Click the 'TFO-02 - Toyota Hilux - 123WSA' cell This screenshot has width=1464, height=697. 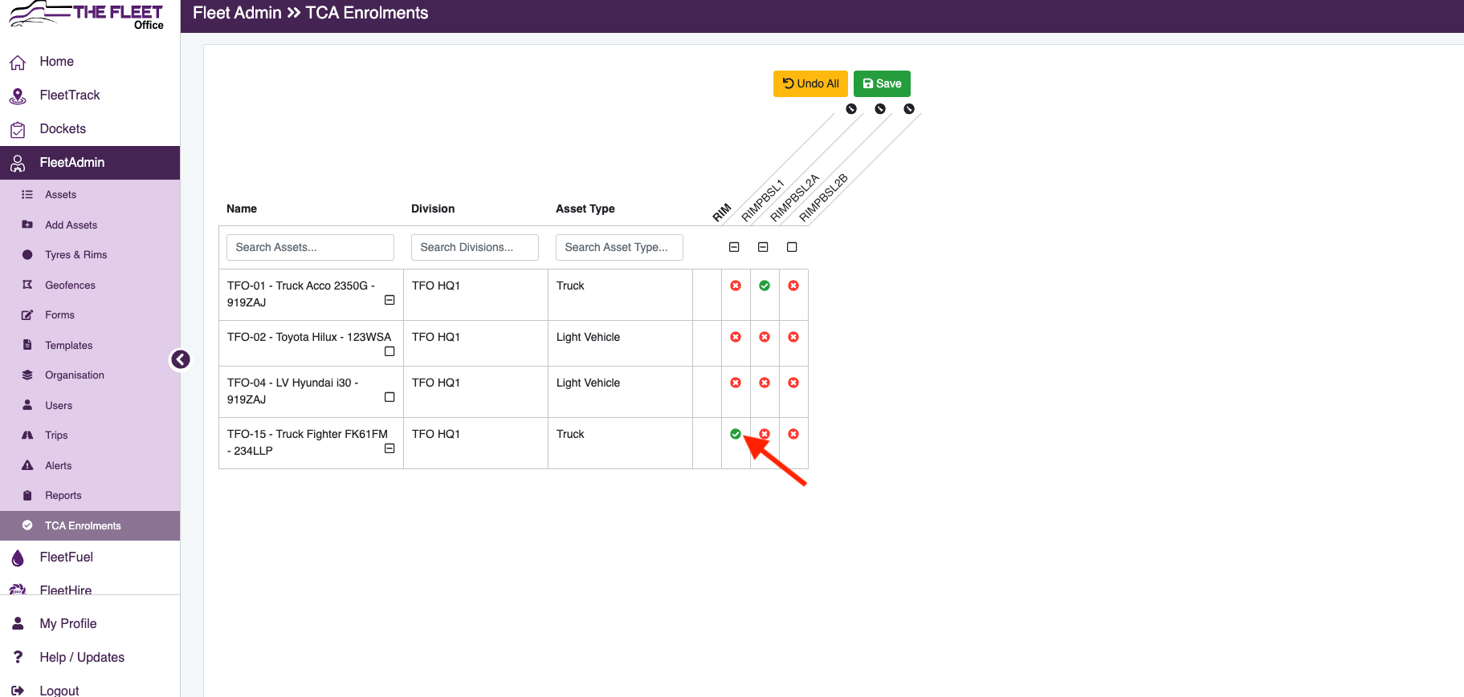311,343
